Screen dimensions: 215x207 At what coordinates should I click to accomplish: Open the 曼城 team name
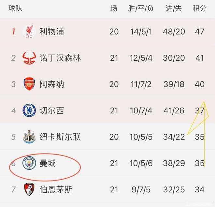click(x=48, y=163)
